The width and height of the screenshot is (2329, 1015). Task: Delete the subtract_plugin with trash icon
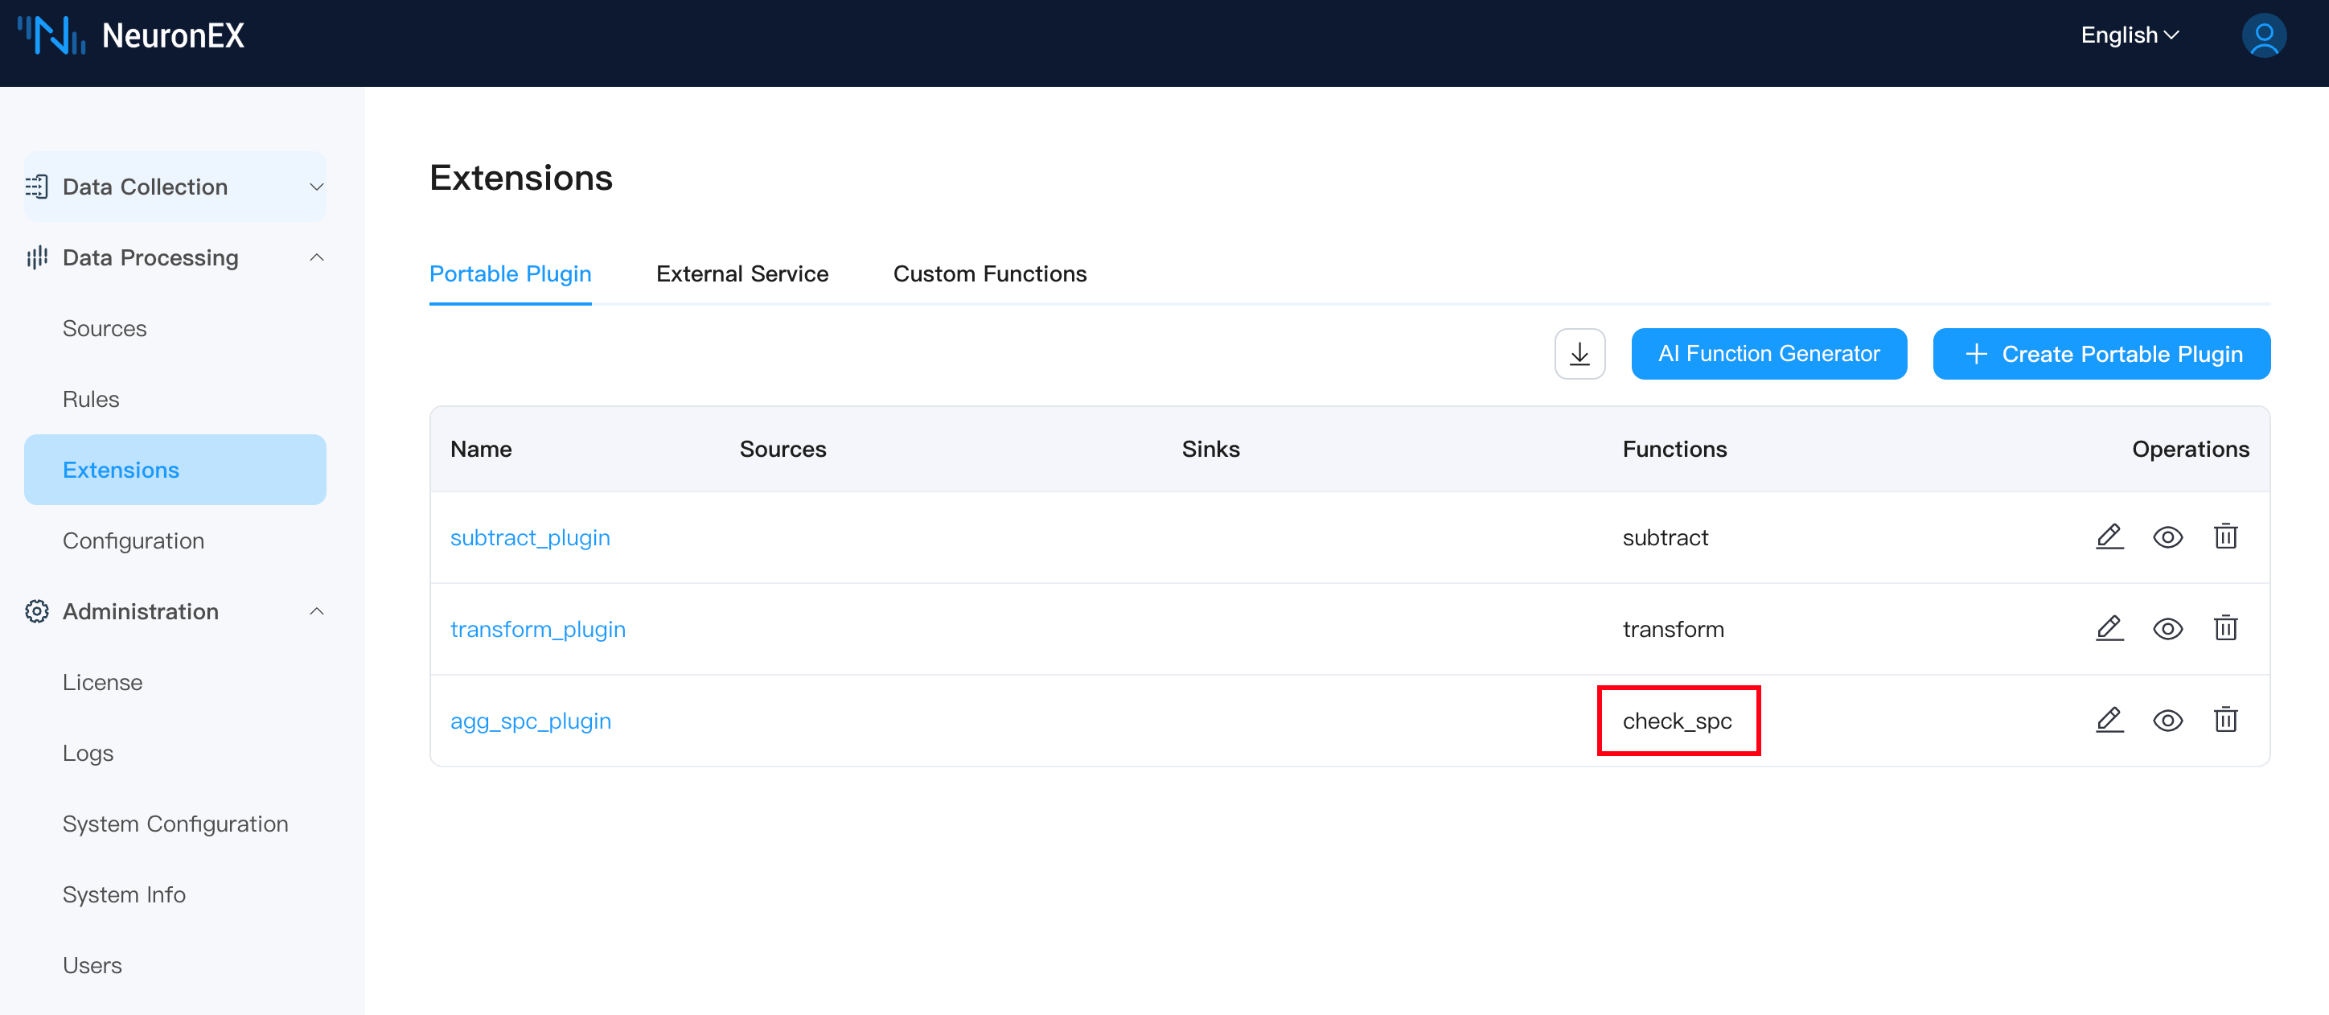coord(2225,537)
